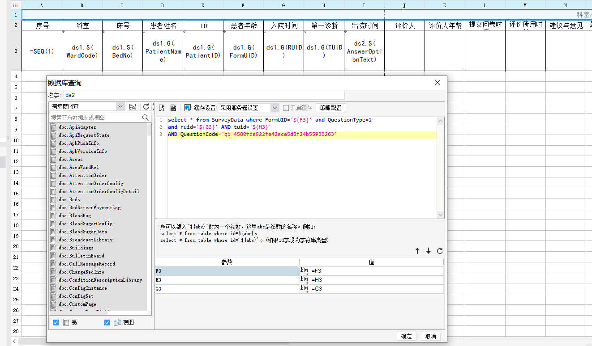Uncheck the 表 checkbox
The height and width of the screenshot is (346, 592).
56,322
